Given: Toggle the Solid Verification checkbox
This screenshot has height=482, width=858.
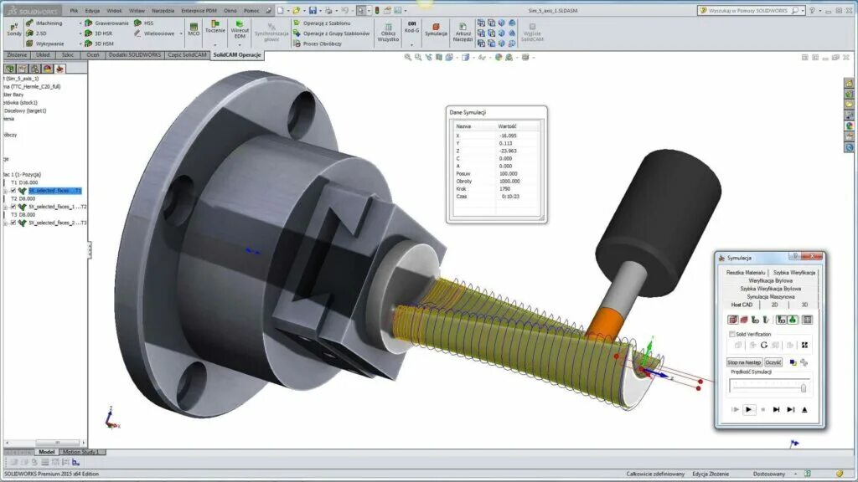Looking at the screenshot, I should pos(731,334).
